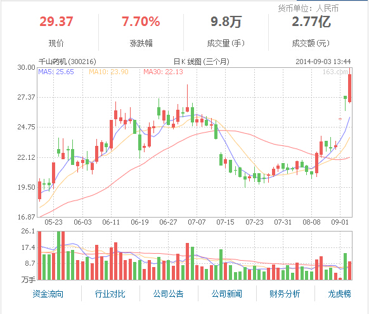Viewport: 369px width, 314px height.
Task: Click the 24.75 price axis label
Action: tap(26, 127)
